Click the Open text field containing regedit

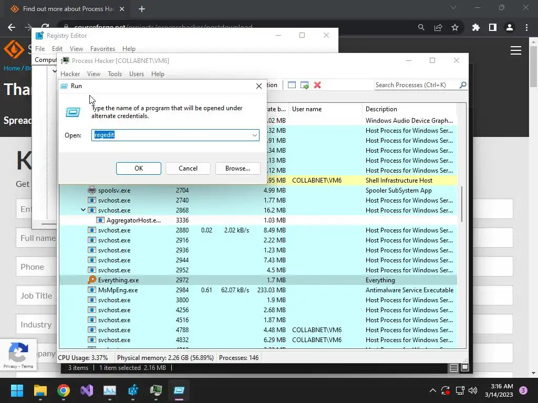click(x=172, y=135)
